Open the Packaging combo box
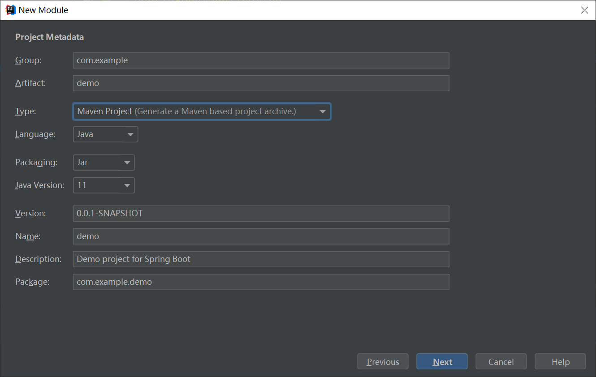Screen dimensions: 596x377 tap(104, 163)
